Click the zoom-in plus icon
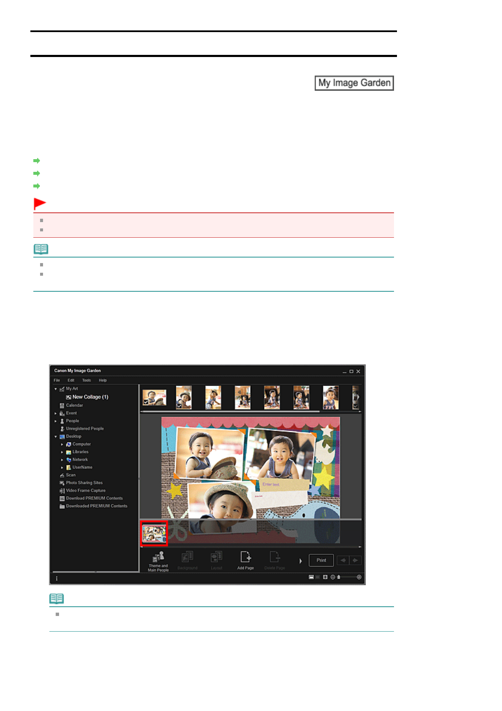 click(x=359, y=577)
